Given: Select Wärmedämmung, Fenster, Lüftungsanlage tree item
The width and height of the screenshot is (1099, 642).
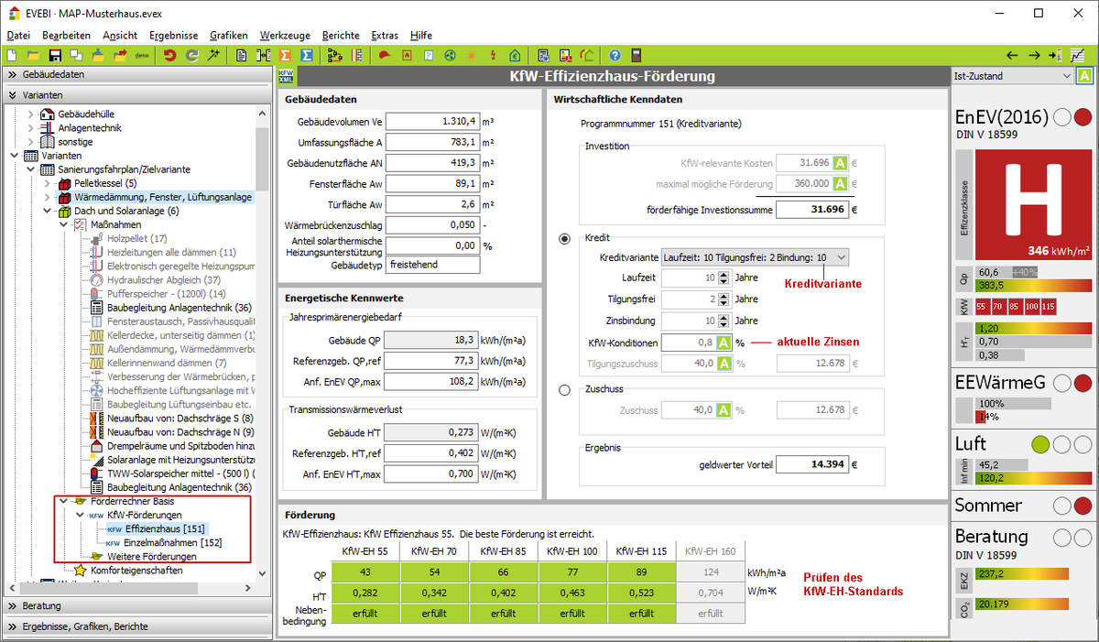Looking at the screenshot, I should [163, 197].
